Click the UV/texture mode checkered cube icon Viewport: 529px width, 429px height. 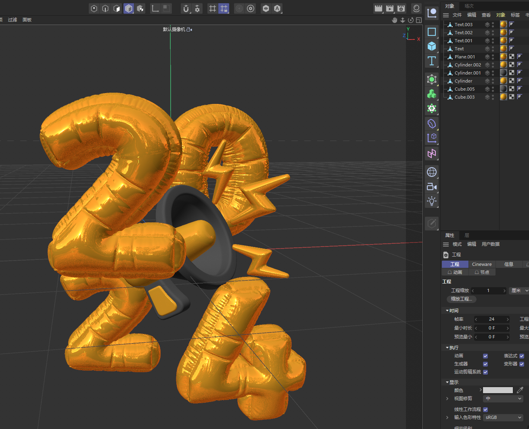click(x=140, y=8)
